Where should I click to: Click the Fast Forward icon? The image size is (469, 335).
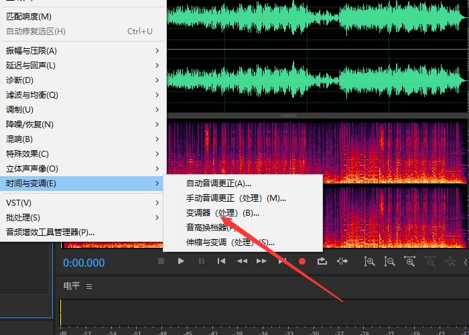(262, 261)
